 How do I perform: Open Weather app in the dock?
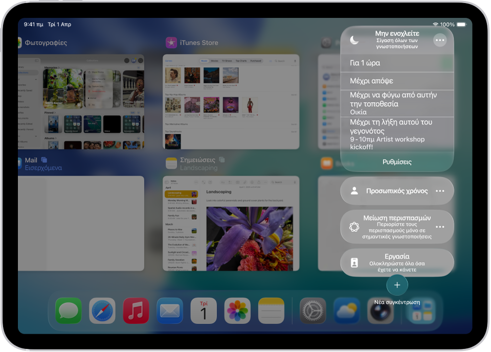(x=347, y=311)
